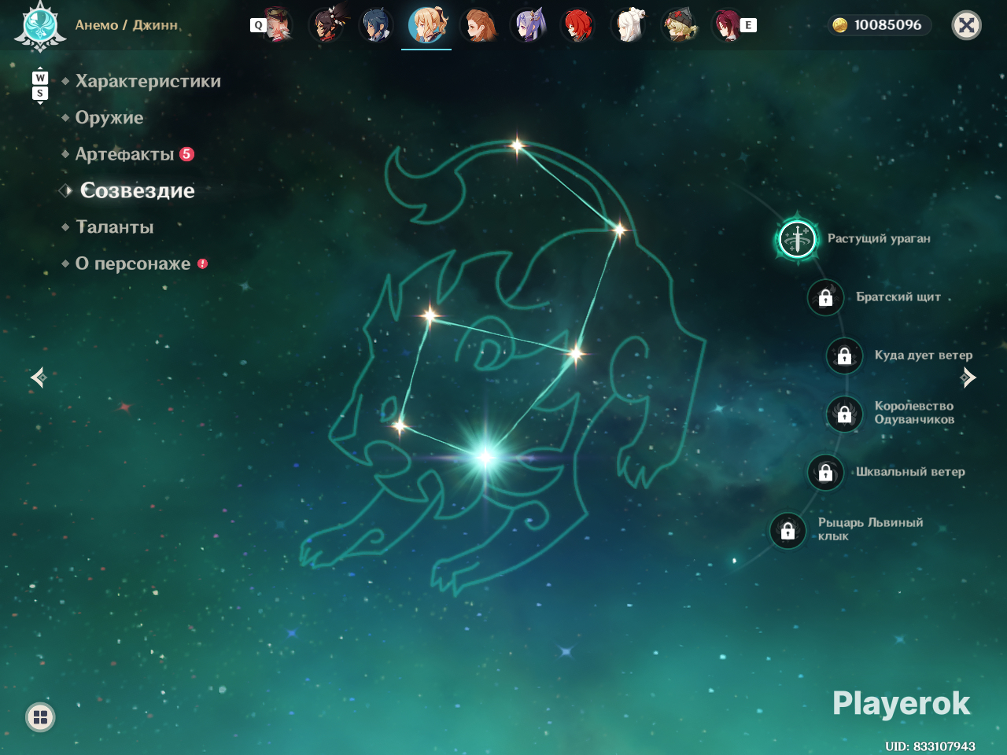Select the Созвездие menu item
1007x755 pixels.
[x=138, y=190]
